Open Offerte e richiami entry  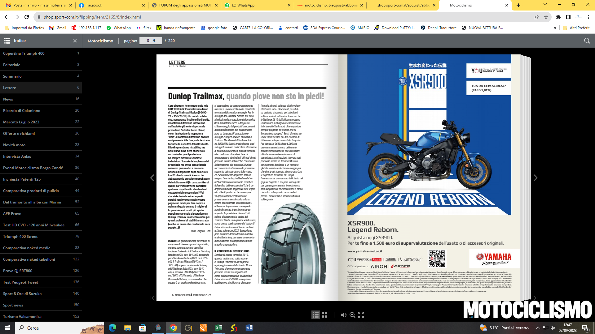41,133
